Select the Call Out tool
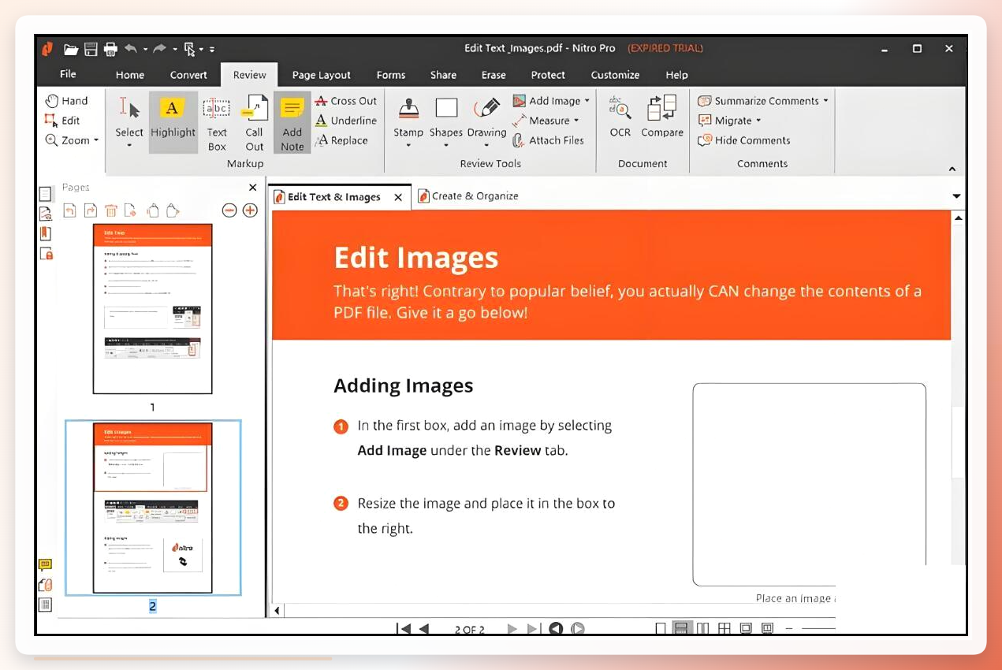 click(x=254, y=122)
